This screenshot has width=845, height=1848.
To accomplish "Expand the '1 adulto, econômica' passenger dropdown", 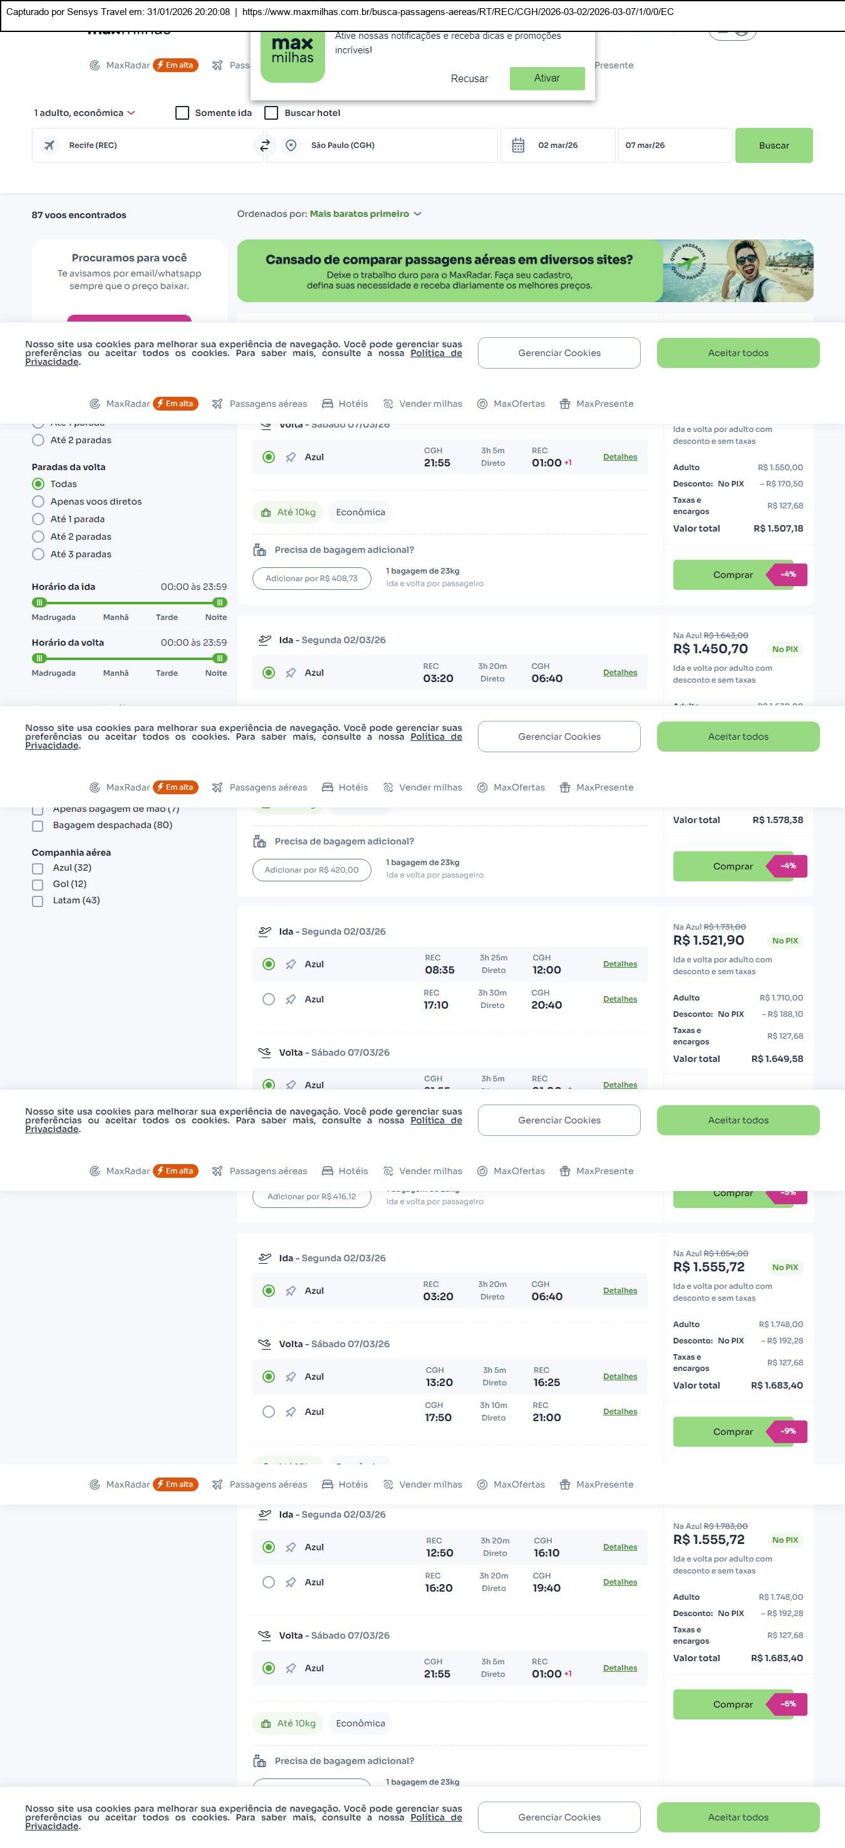I will pos(85,113).
